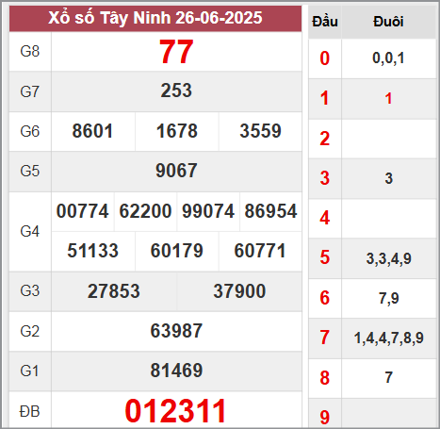Click the G2 row label

coord(30,331)
